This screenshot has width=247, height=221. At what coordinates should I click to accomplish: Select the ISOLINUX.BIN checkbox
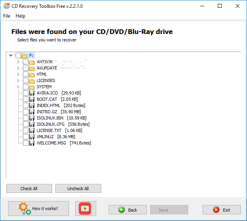[26, 118]
